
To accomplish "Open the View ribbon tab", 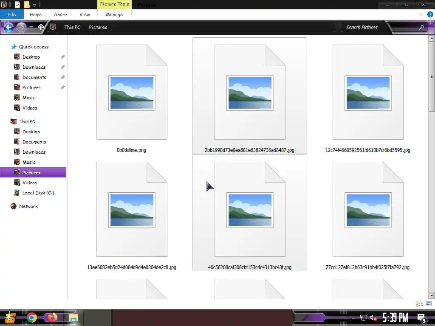I will pyautogui.click(x=85, y=14).
